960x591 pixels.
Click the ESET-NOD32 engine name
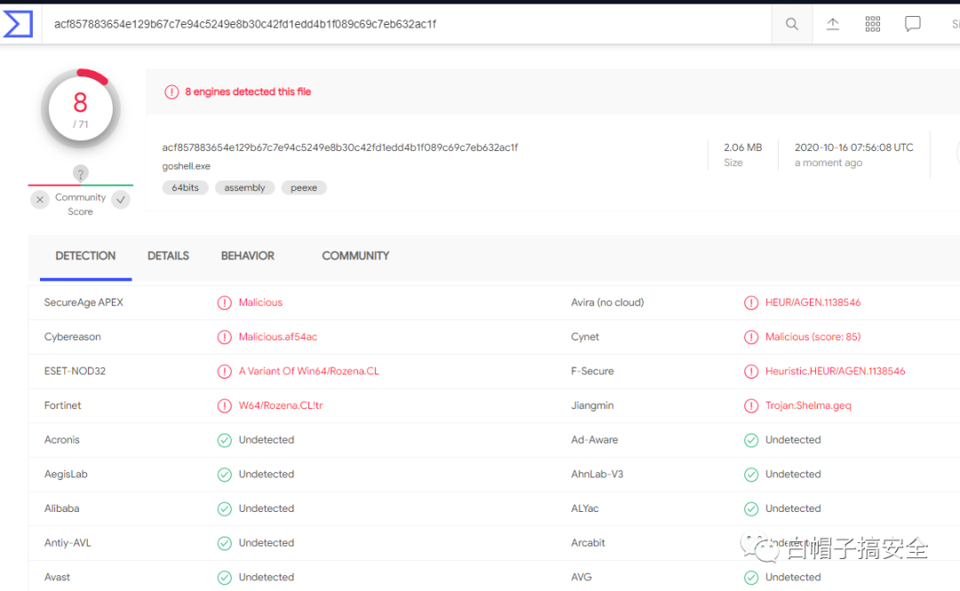pos(75,371)
